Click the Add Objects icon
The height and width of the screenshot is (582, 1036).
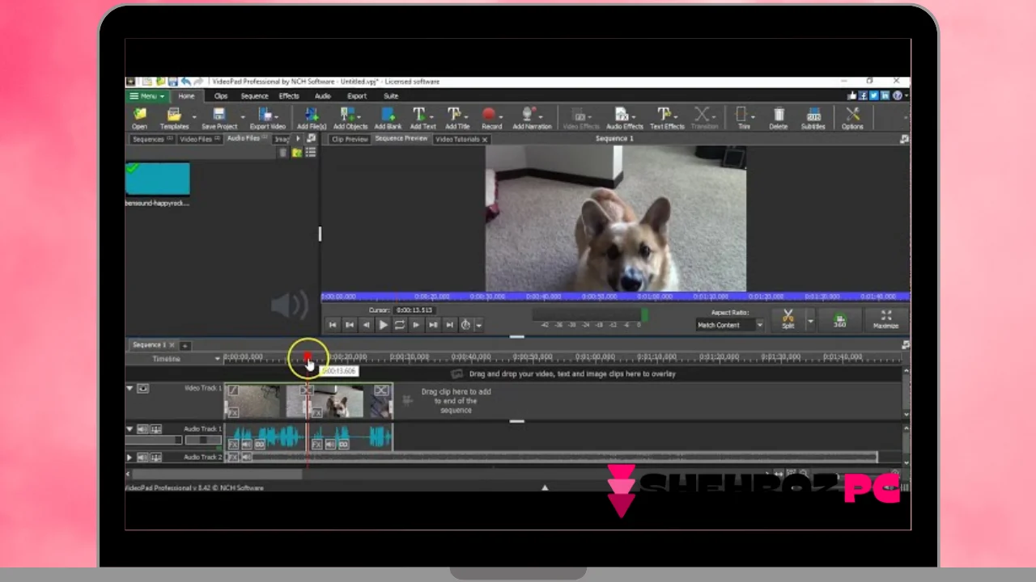pyautogui.click(x=350, y=118)
